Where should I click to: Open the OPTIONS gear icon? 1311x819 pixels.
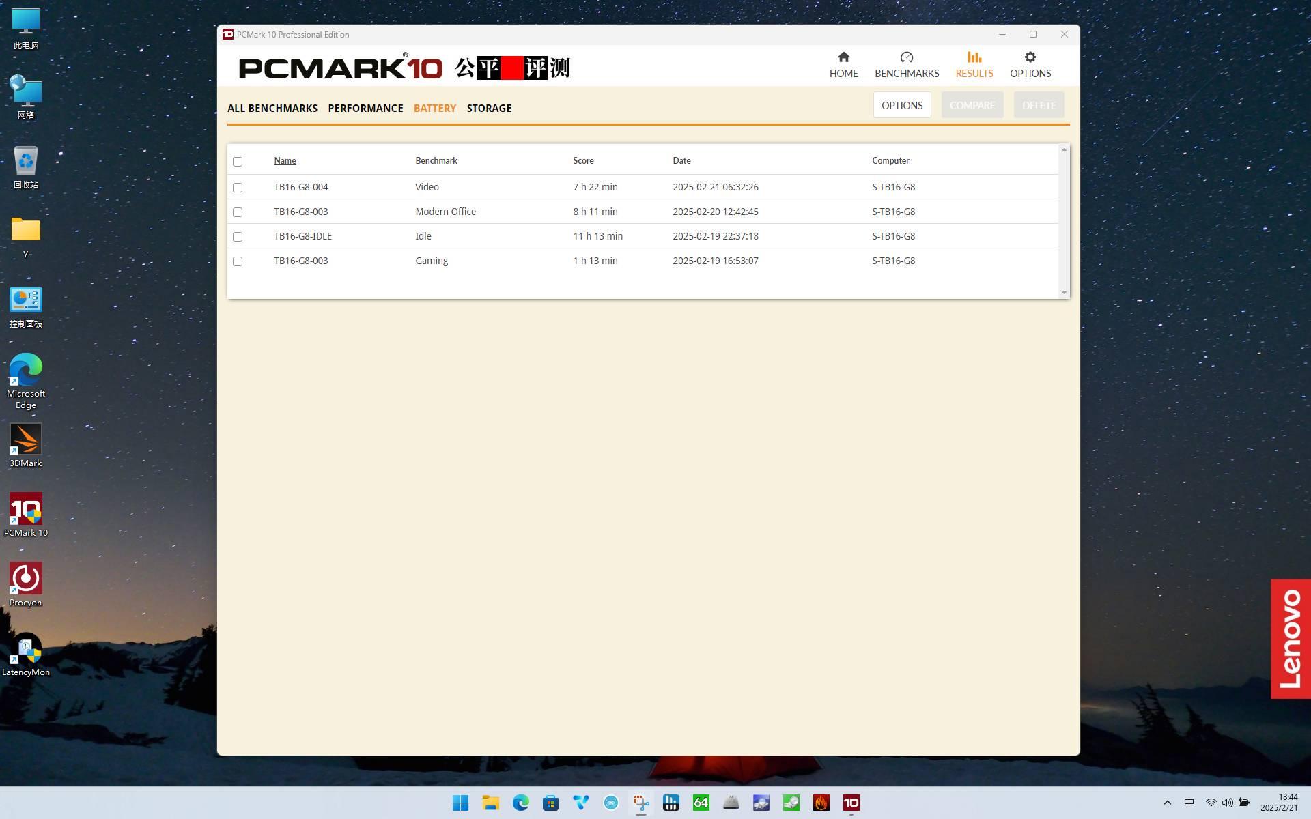pyautogui.click(x=1030, y=57)
